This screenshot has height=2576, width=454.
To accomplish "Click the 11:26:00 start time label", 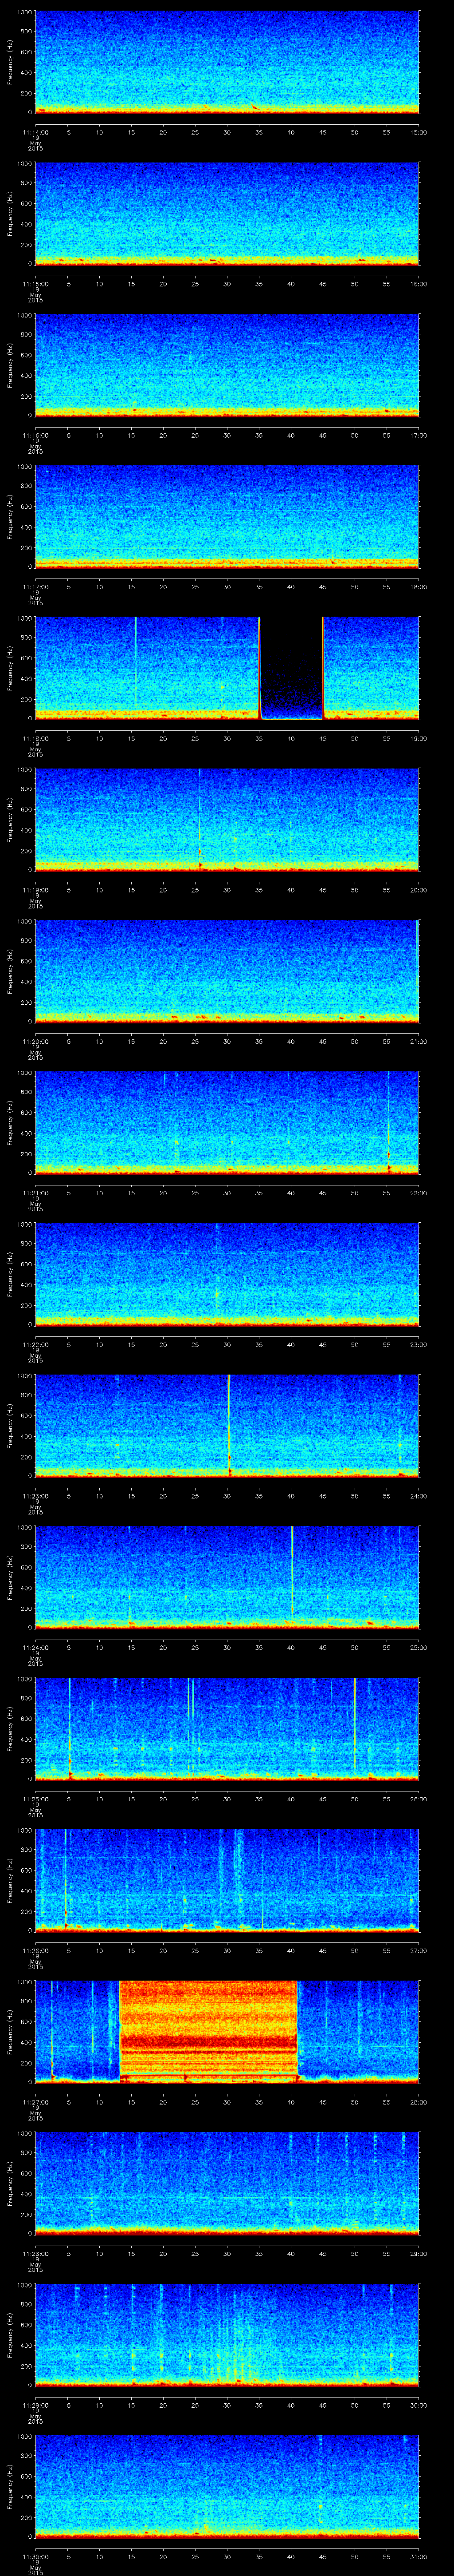I will coord(35,1950).
